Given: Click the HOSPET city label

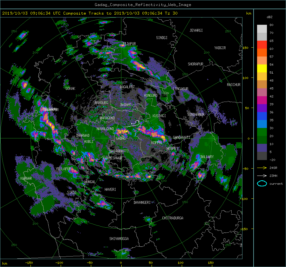Looking at the screenshot, I should point(172,149).
